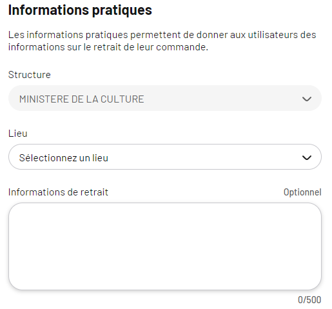Click the 'Informations pratiques' heading
This screenshot has width=332, height=309.
[80, 10]
